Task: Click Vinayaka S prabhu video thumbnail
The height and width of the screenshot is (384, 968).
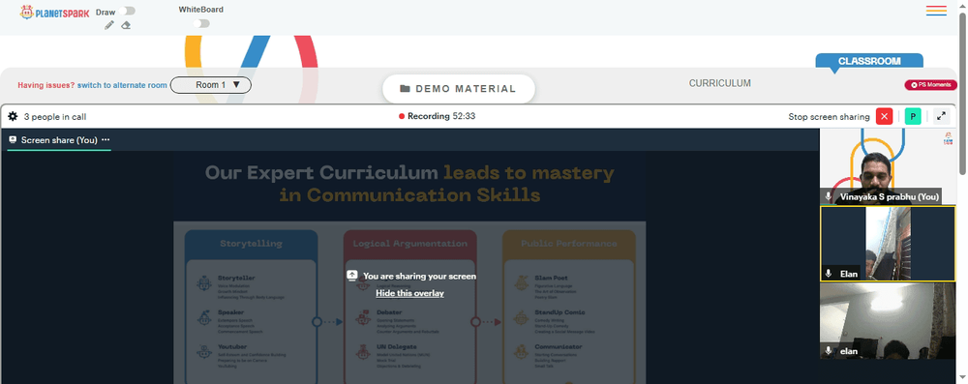Action: coord(887,166)
